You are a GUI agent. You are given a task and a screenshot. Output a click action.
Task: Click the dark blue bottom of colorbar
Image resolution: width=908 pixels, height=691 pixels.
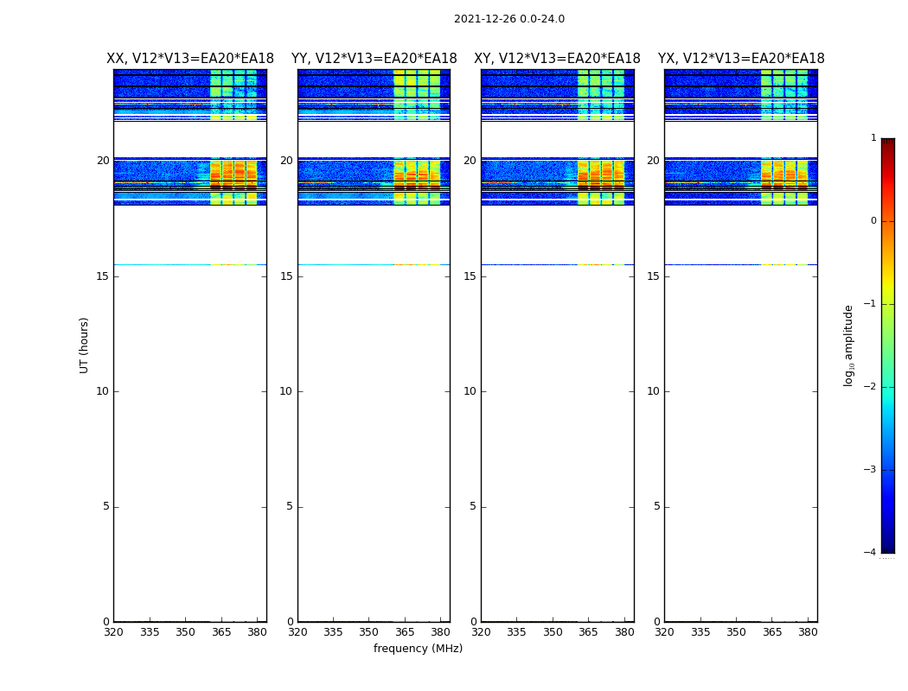coord(887,548)
